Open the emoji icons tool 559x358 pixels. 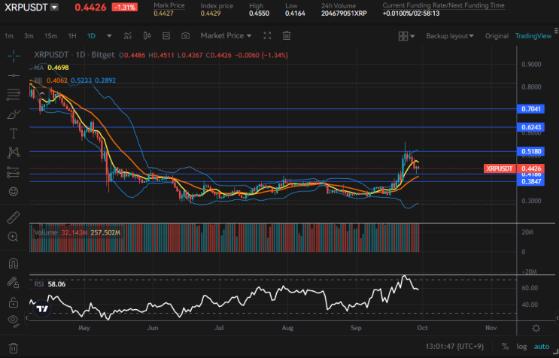14,192
